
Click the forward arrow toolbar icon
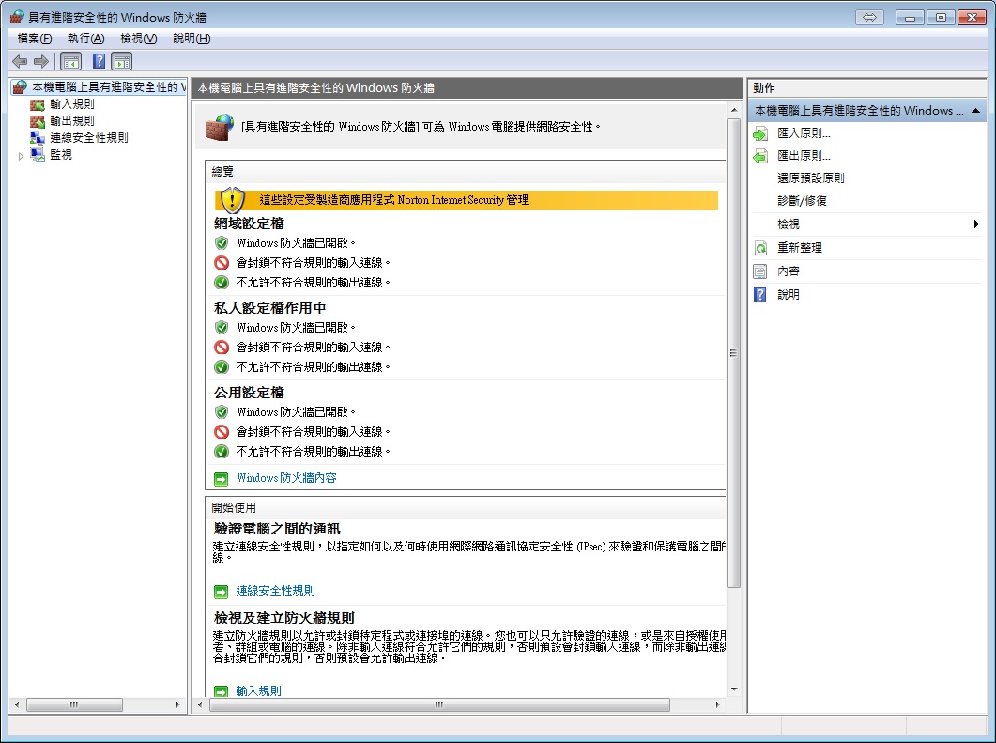(x=40, y=61)
